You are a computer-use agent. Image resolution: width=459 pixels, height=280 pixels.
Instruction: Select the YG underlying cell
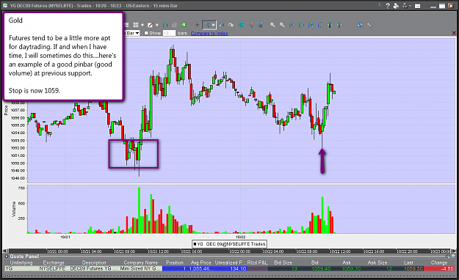21,268
